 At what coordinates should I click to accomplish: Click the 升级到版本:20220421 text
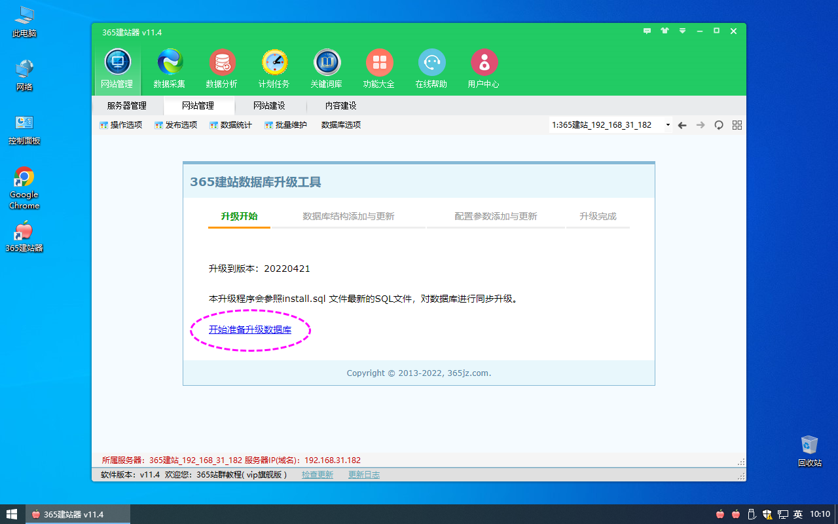point(259,269)
